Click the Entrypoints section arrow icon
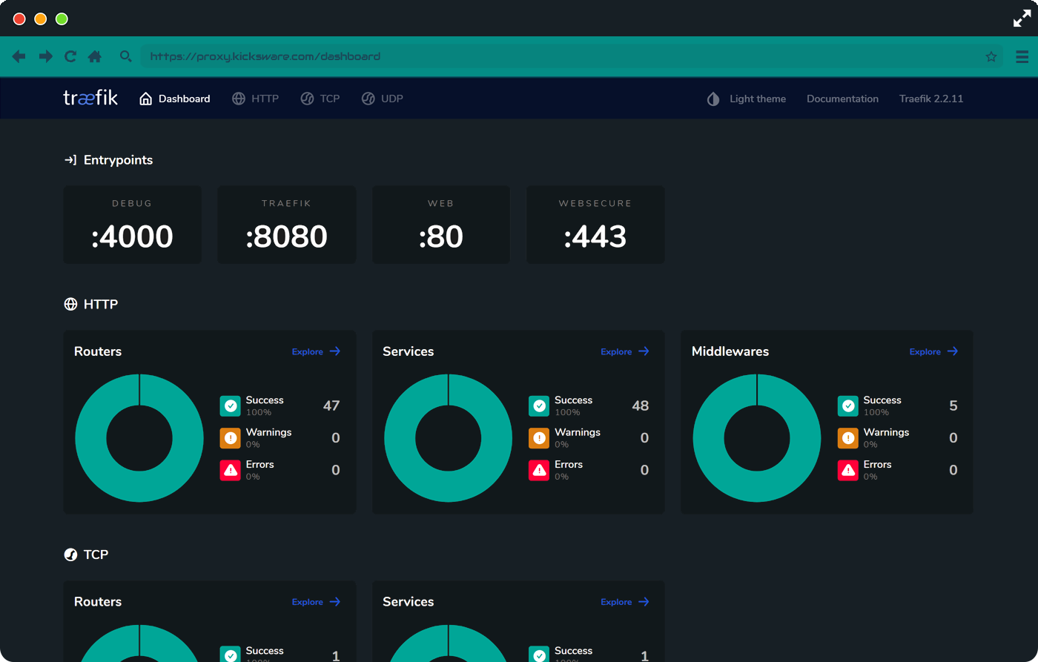This screenshot has height=662, width=1038. [x=70, y=160]
